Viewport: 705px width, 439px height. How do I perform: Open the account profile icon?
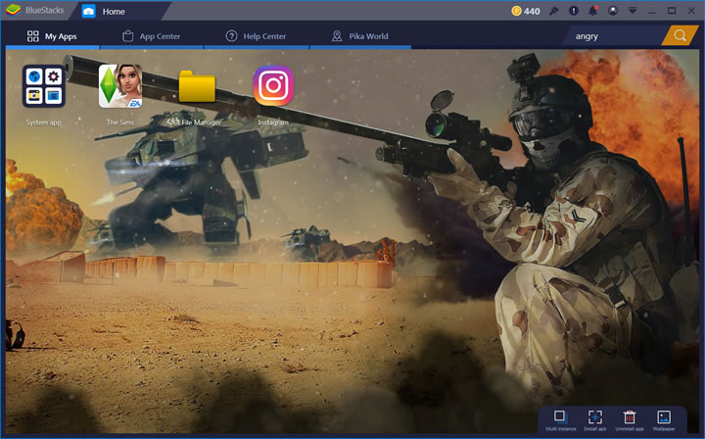point(613,11)
